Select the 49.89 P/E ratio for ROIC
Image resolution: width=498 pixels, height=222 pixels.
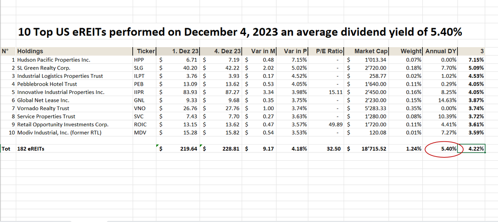click(x=335, y=125)
